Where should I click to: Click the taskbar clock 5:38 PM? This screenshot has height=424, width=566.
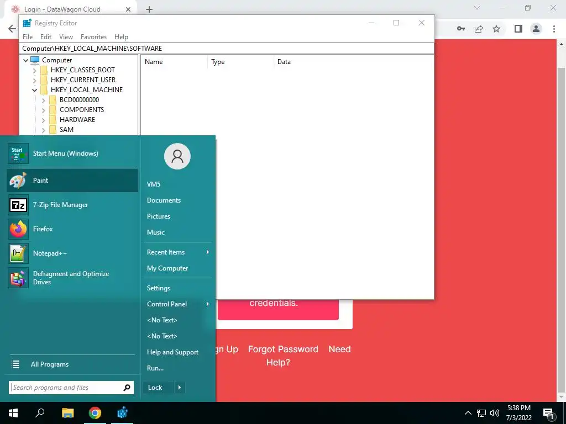(x=518, y=408)
